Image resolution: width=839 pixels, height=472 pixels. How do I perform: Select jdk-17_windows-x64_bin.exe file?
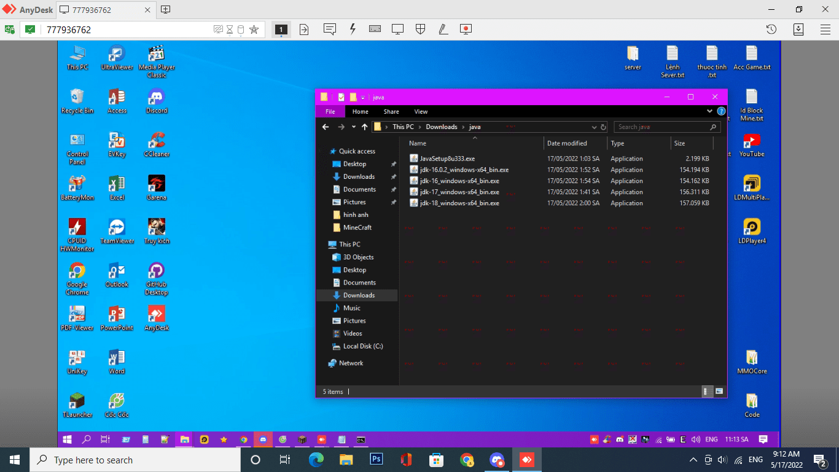[459, 192]
